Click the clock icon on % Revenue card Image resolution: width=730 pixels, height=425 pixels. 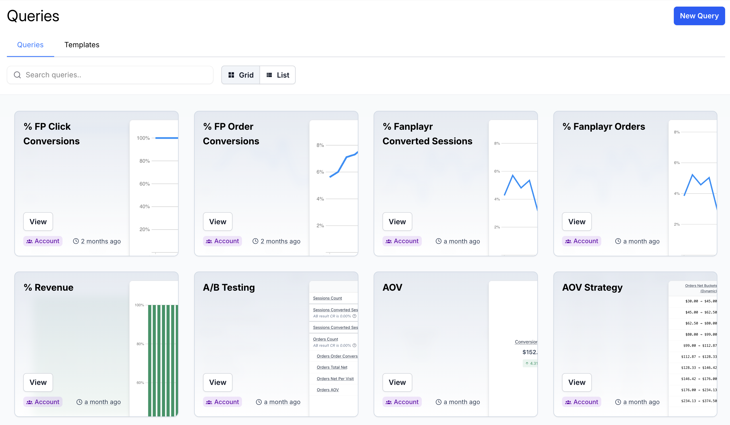(x=79, y=402)
